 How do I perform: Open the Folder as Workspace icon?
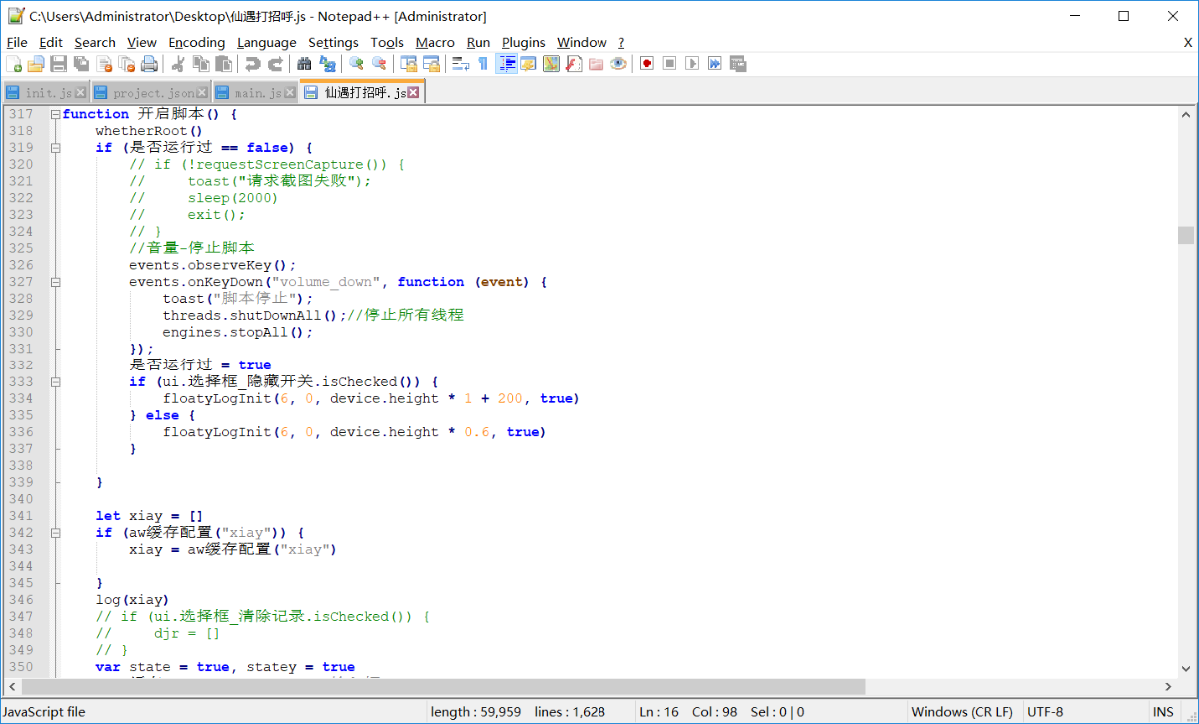597,64
